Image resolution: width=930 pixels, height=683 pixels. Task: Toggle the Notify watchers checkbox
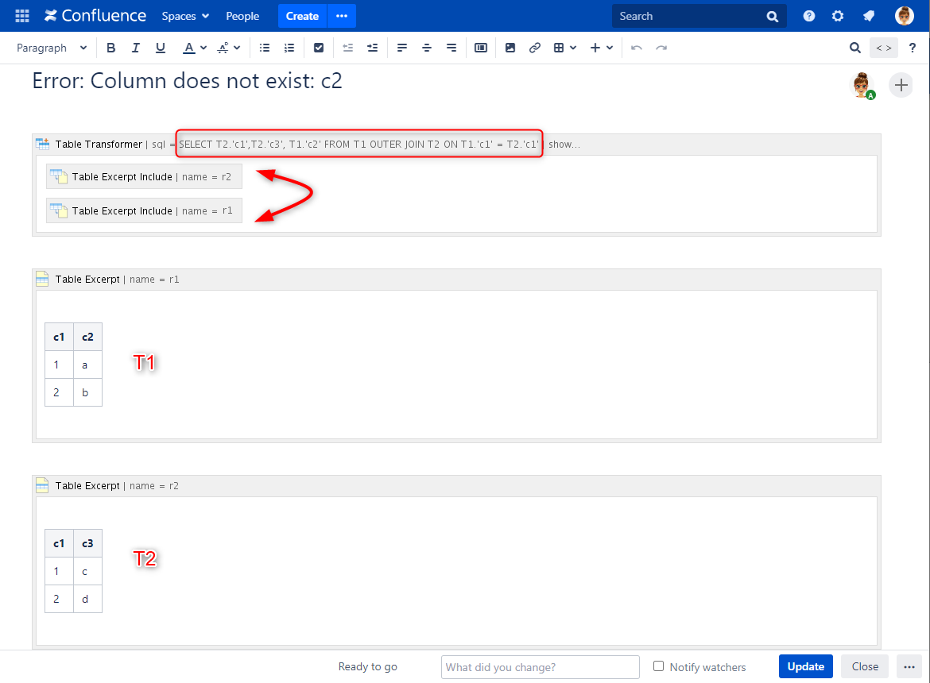click(x=658, y=666)
